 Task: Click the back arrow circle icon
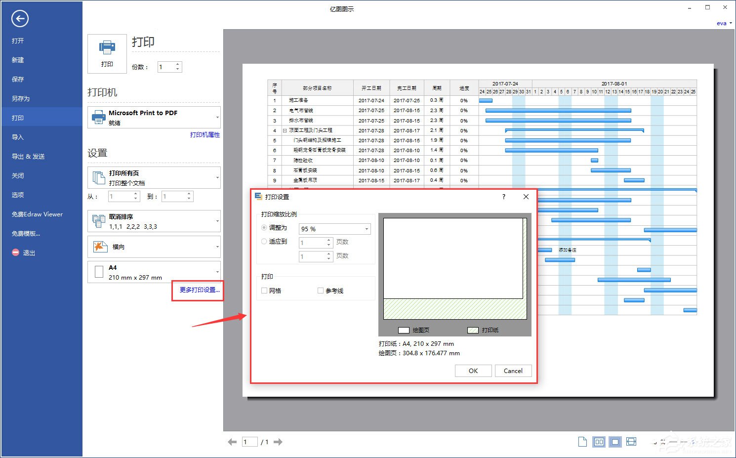tap(20, 19)
